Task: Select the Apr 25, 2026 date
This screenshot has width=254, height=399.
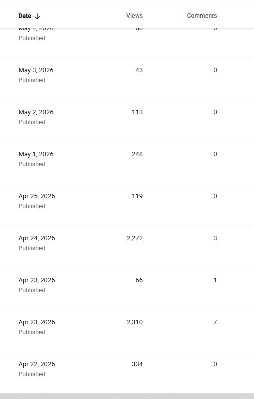Action: (x=37, y=196)
